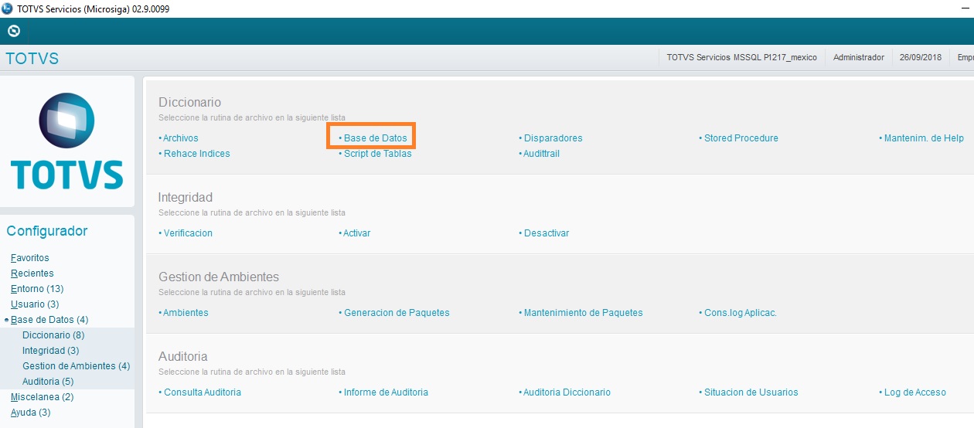The width and height of the screenshot is (974, 428).
Task: Select Auditoria (5) submenu item
Action: tap(48, 382)
